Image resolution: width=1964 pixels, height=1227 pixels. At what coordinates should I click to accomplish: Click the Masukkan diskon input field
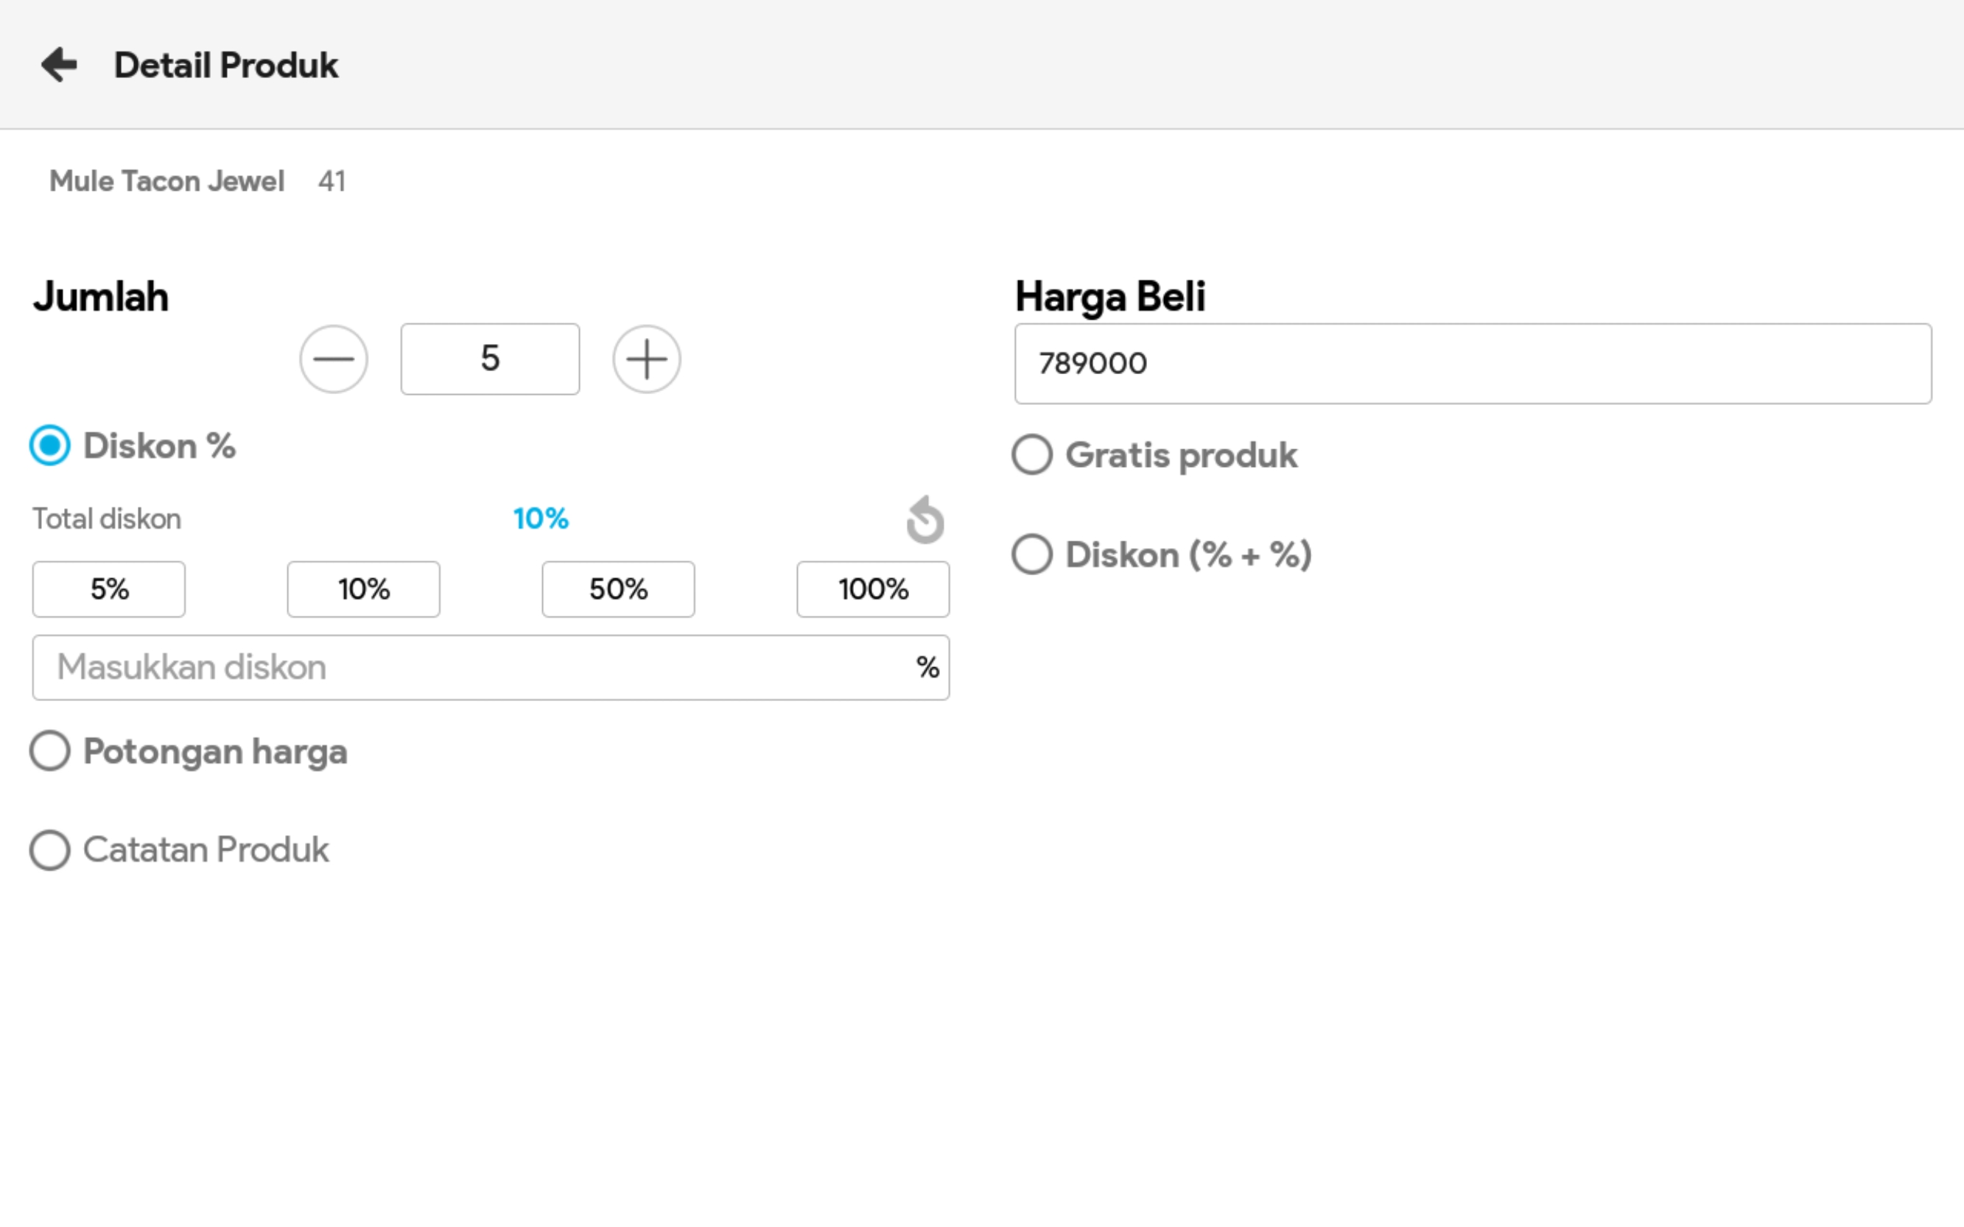click(x=471, y=668)
